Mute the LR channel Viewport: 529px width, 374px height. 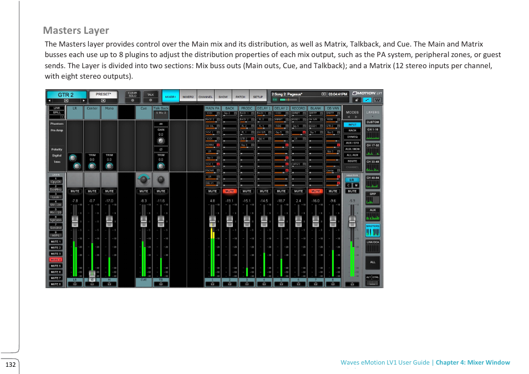coord(75,191)
